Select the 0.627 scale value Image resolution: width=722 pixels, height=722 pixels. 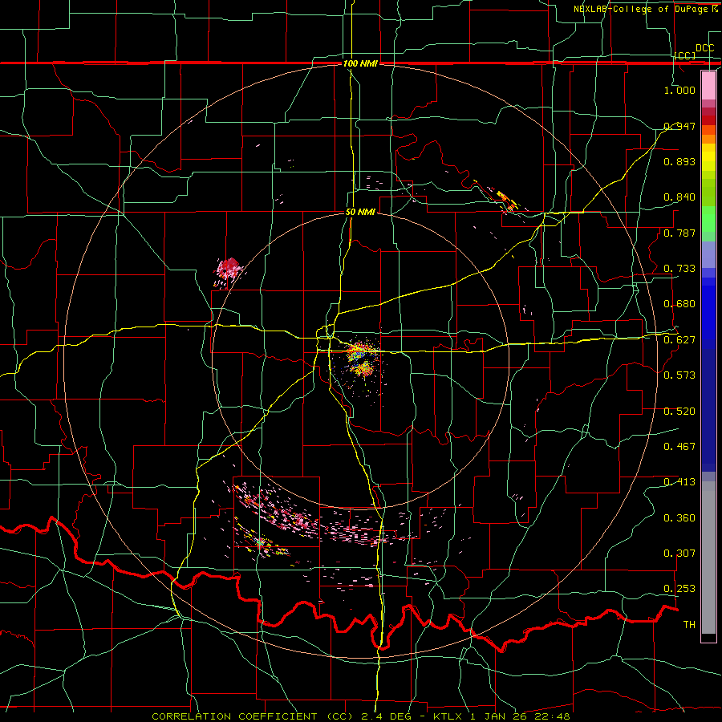point(679,340)
